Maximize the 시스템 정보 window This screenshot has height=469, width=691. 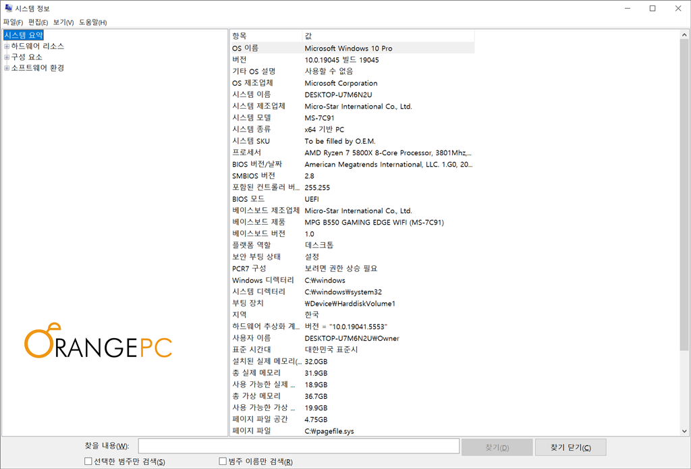click(x=653, y=8)
